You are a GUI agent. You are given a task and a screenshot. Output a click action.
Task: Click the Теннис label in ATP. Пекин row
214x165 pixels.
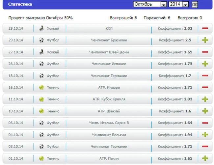(53, 158)
